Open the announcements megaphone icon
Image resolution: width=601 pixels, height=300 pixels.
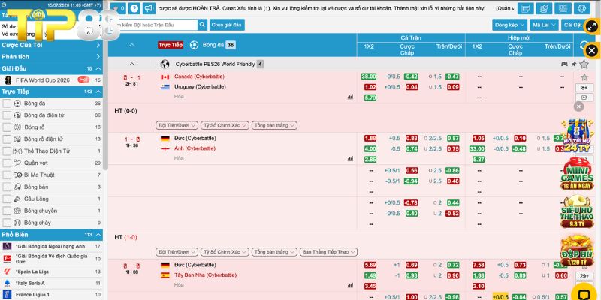(149, 8)
